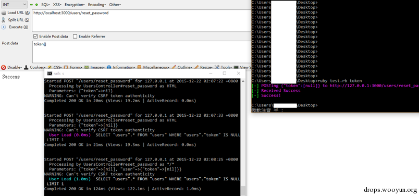Open the Disable toolbar menu
419x196 pixels.
click(x=15, y=67)
